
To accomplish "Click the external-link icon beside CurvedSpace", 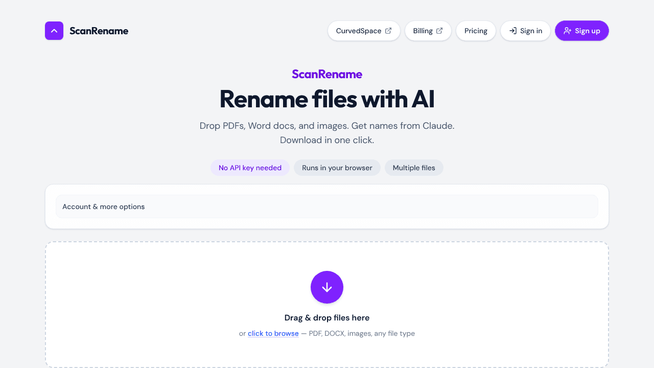I will (388, 31).
